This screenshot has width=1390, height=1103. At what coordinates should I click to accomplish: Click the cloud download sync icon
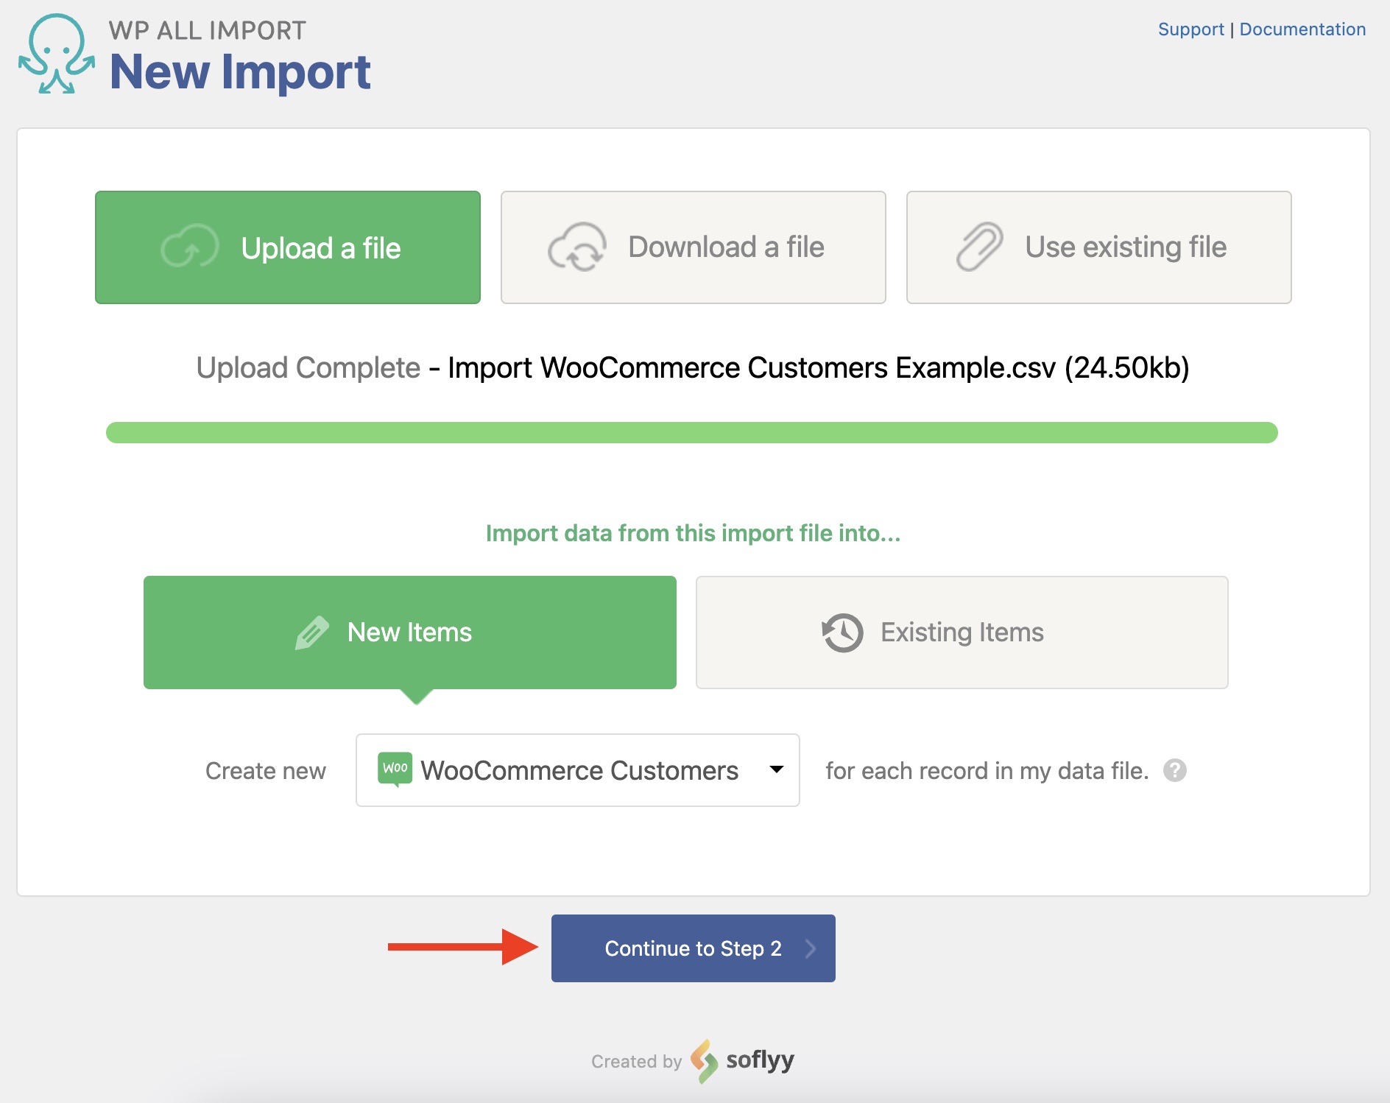577,247
